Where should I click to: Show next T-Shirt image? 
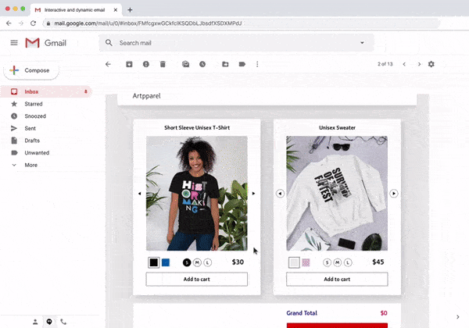(x=253, y=194)
